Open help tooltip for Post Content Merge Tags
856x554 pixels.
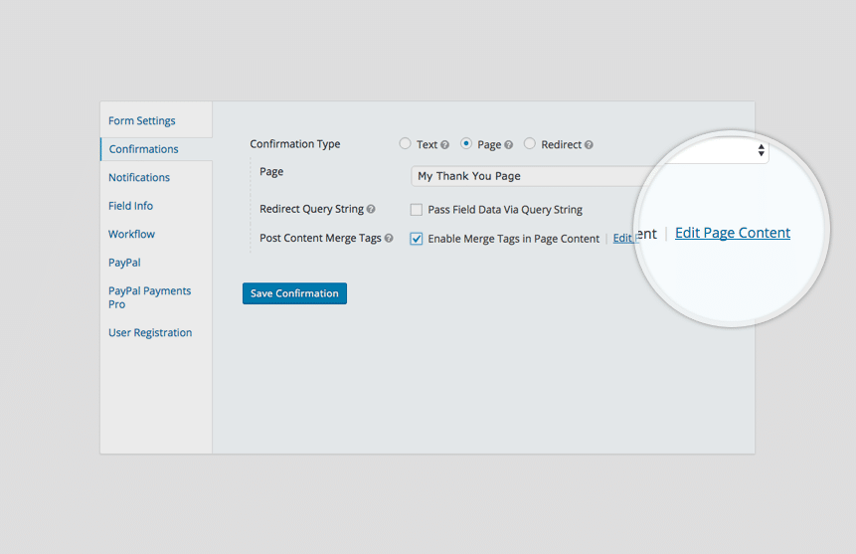tap(389, 239)
